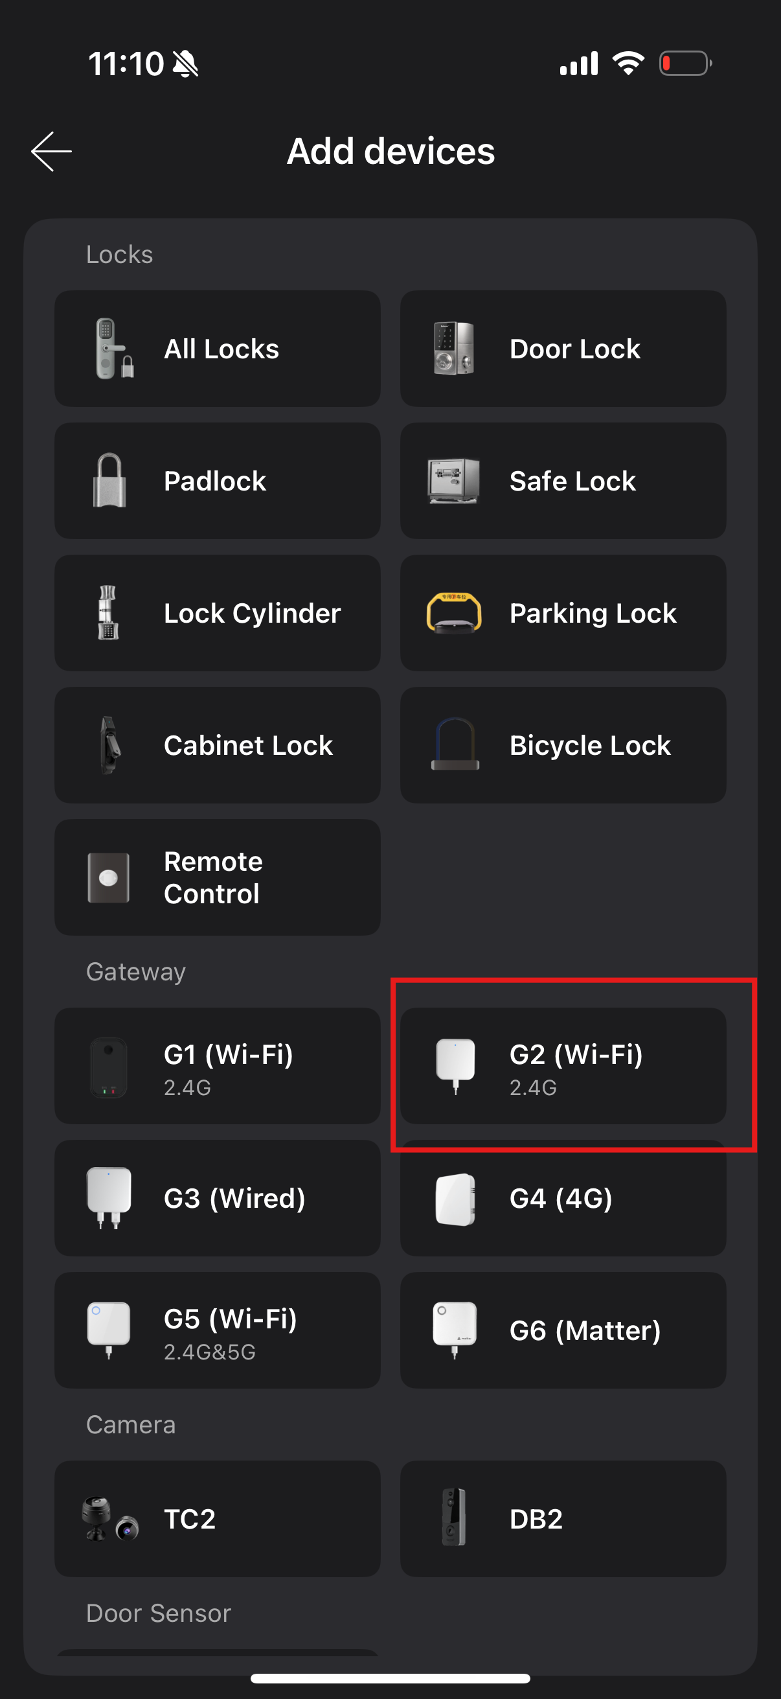Screen dimensions: 781x1699
Task: Tap the Padlock device icon
Action: click(x=109, y=481)
